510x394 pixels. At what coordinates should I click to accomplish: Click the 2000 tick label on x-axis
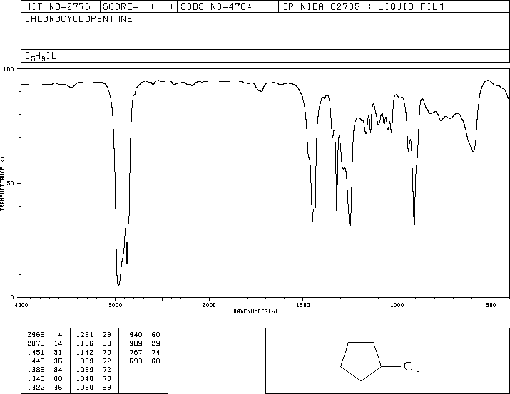click(209, 305)
